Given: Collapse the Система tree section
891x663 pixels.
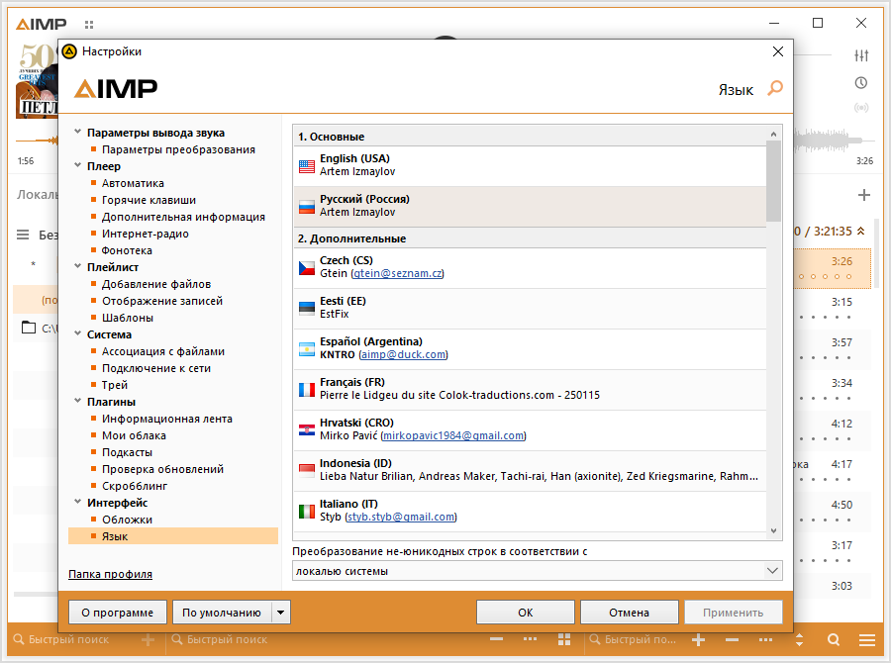Looking at the screenshot, I should pos(78,333).
